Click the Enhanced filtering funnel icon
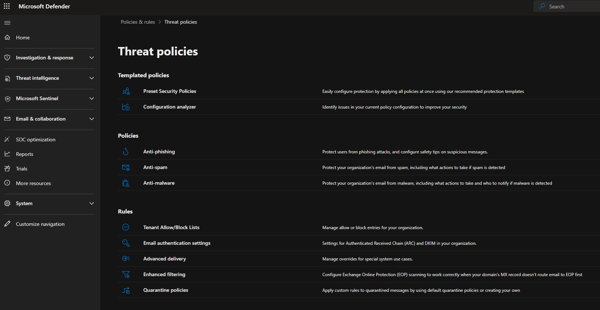Screen dimensions: 600x310 pyautogui.click(x=126, y=274)
